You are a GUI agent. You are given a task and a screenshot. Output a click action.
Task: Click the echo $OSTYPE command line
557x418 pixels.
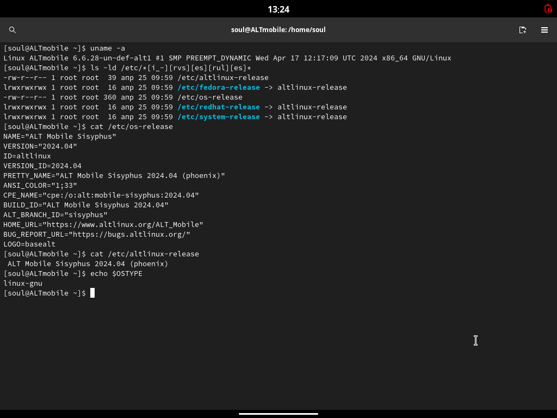(73, 274)
